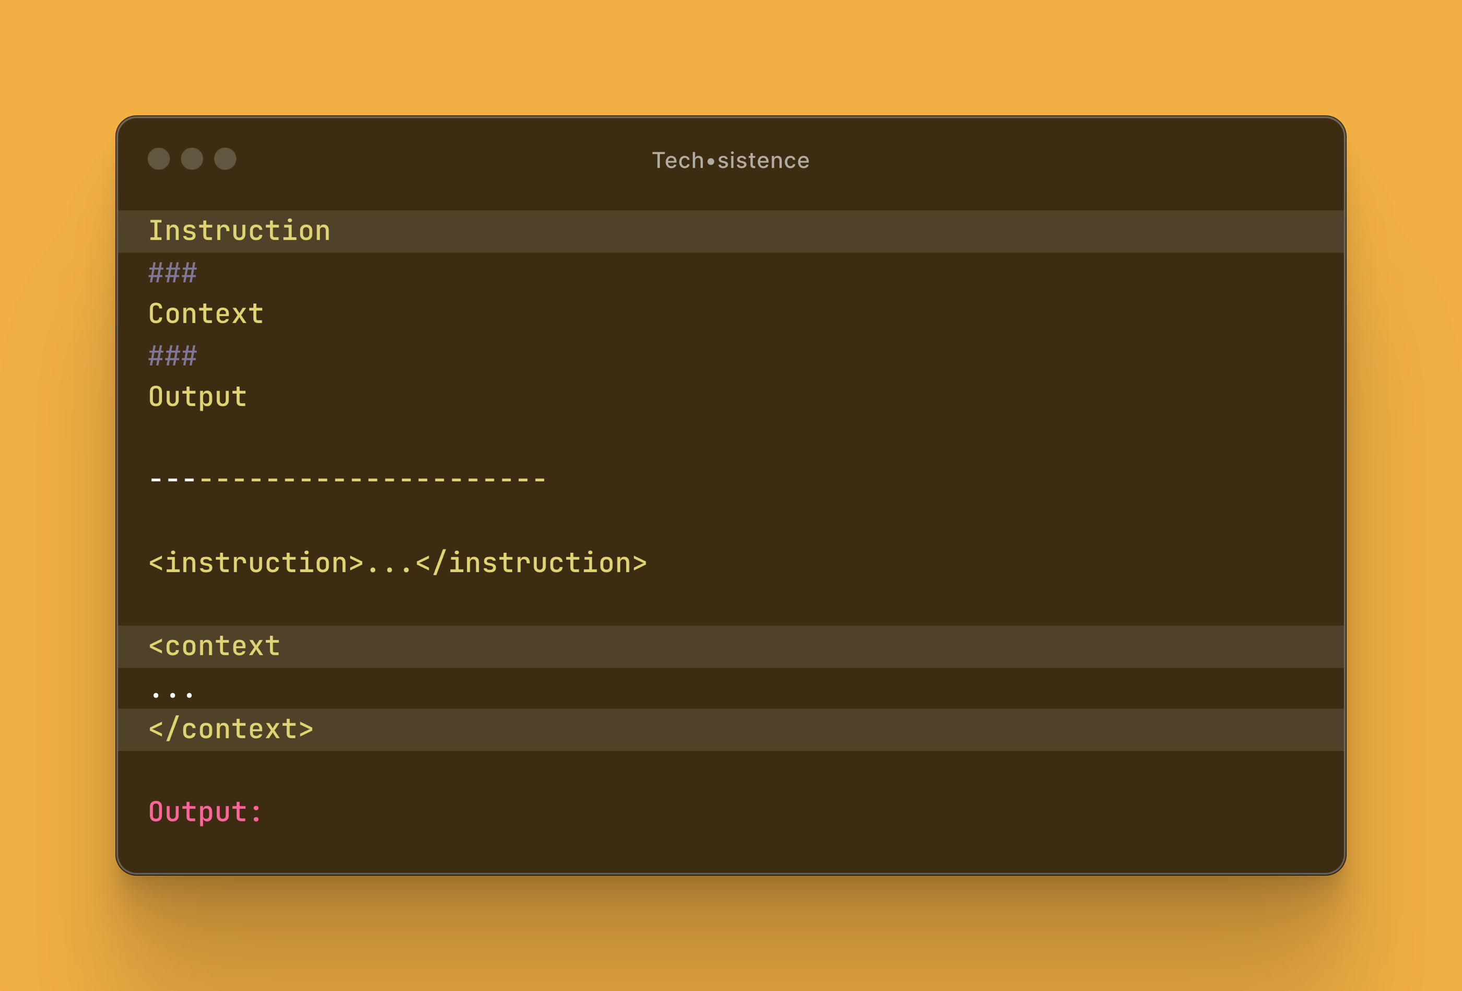Click the first ### separator line
Viewport: 1462px width, 991px height.
point(172,273)
